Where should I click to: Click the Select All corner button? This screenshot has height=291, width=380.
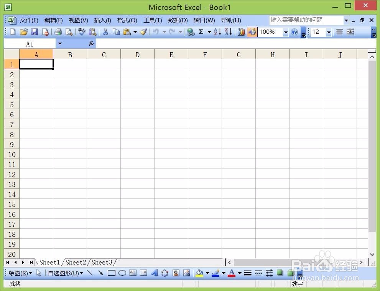pyautogui.click(x=12, y=55)
